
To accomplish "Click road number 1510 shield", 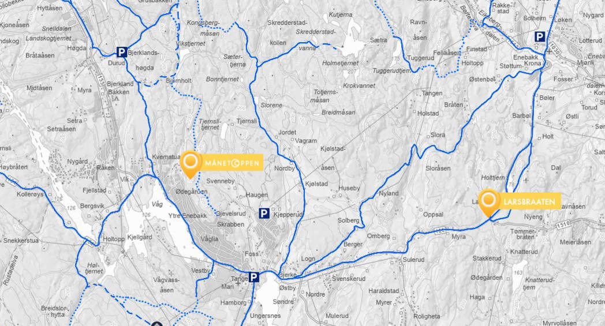I will click(x=563, y=224).
